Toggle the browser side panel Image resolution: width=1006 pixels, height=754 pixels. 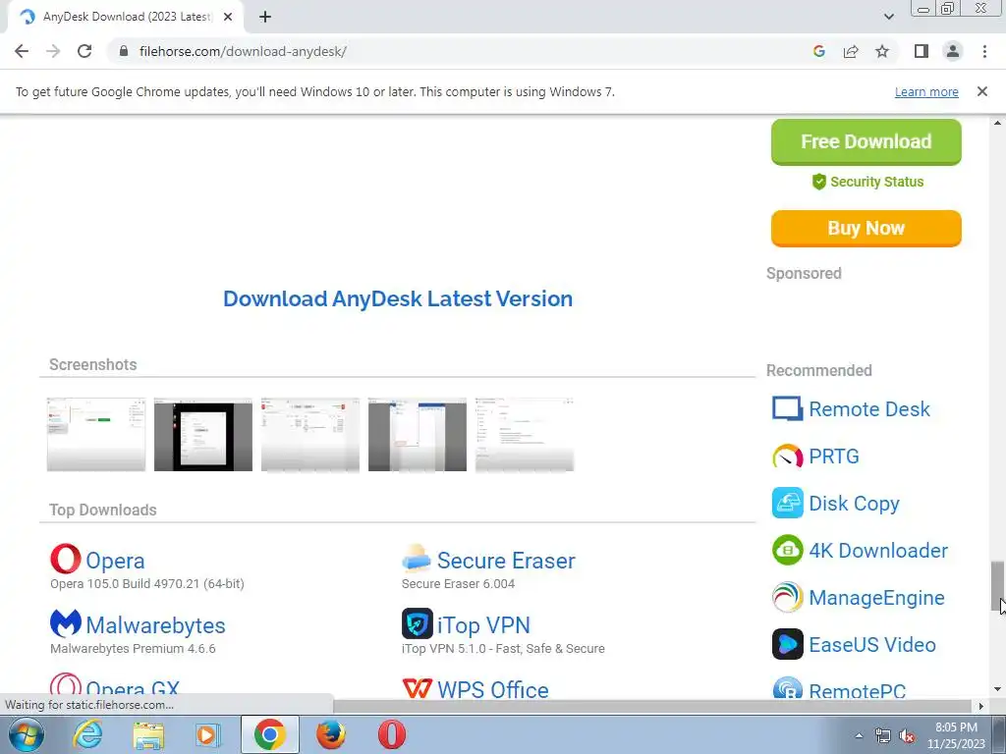(922, 51)
